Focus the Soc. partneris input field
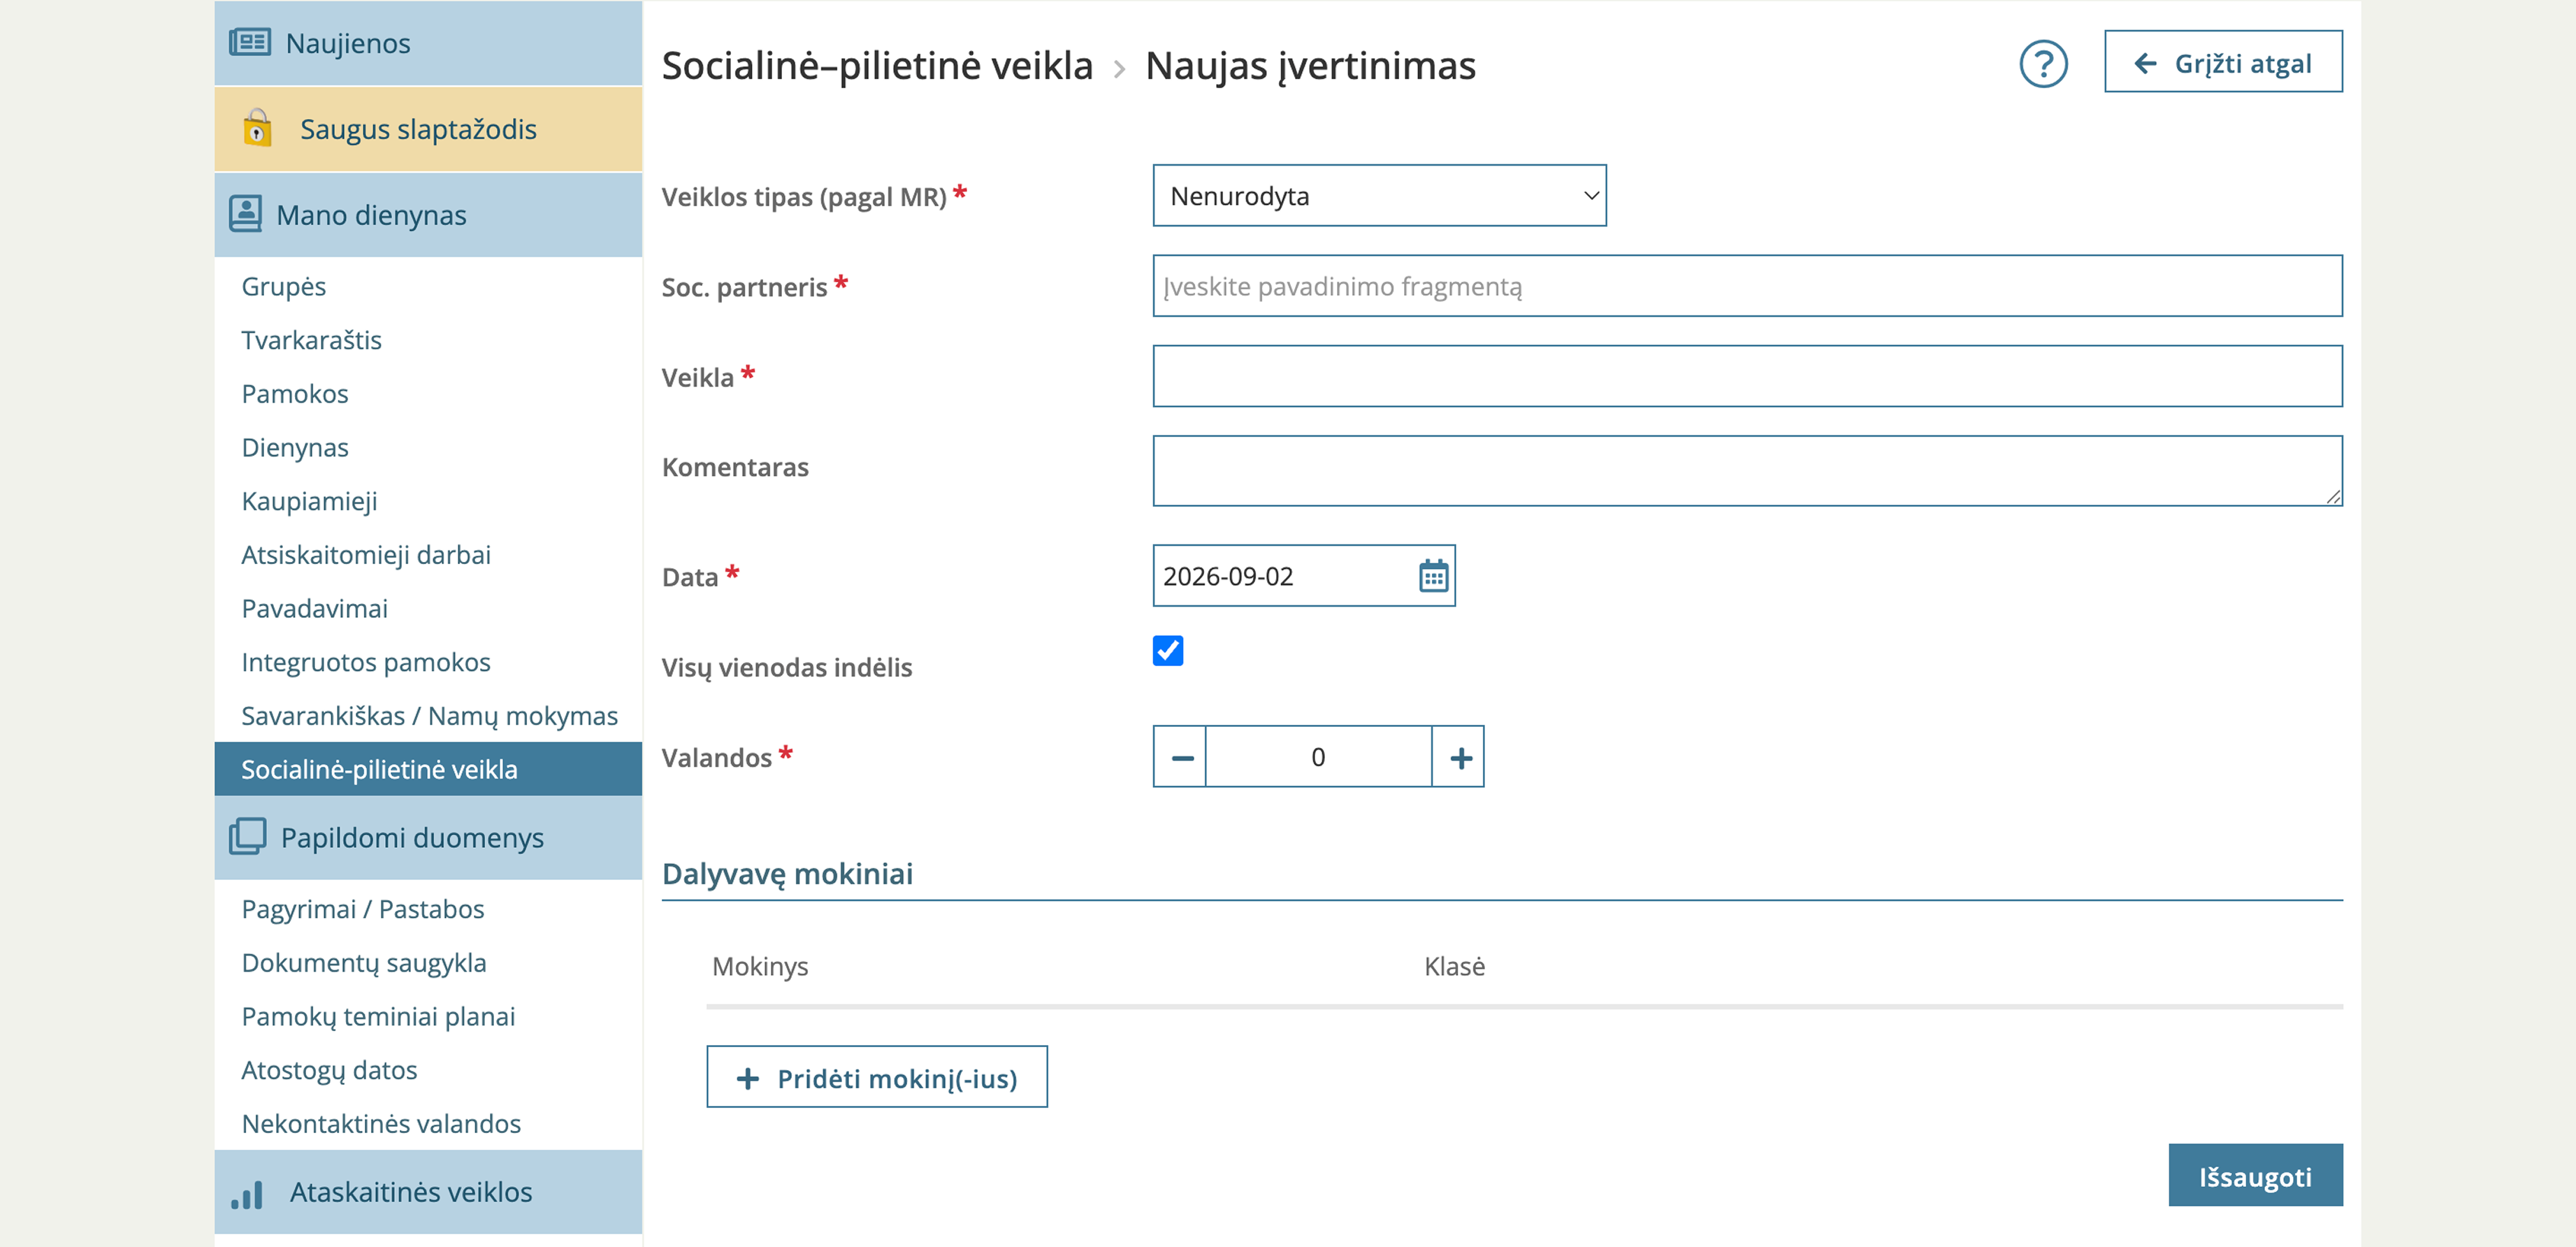Viewport: 2576px width, 1247px height. pyautogui.click(x=1747, y=287)
